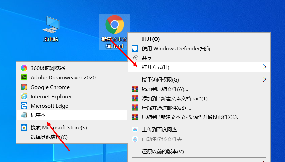The width and height of the screenshot is (285, 162).
Task: Open the 打开方式(H) menu entry
Action: tap(199, 67)
